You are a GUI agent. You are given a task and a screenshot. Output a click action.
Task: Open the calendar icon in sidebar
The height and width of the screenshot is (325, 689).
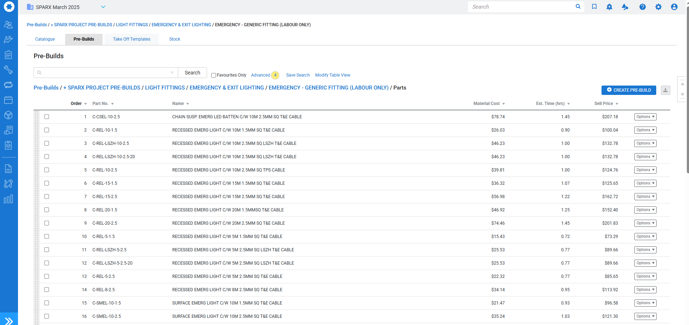point(8,100)
